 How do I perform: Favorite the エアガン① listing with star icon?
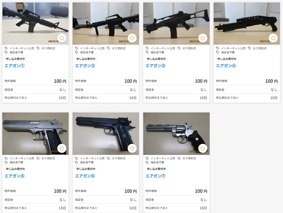pyautogui.click(x=62, y=38)
